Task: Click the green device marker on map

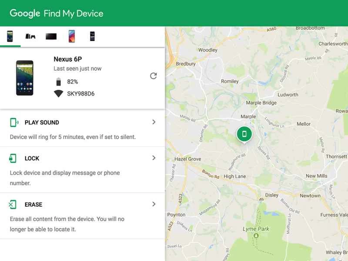Action: click(244, 134)
